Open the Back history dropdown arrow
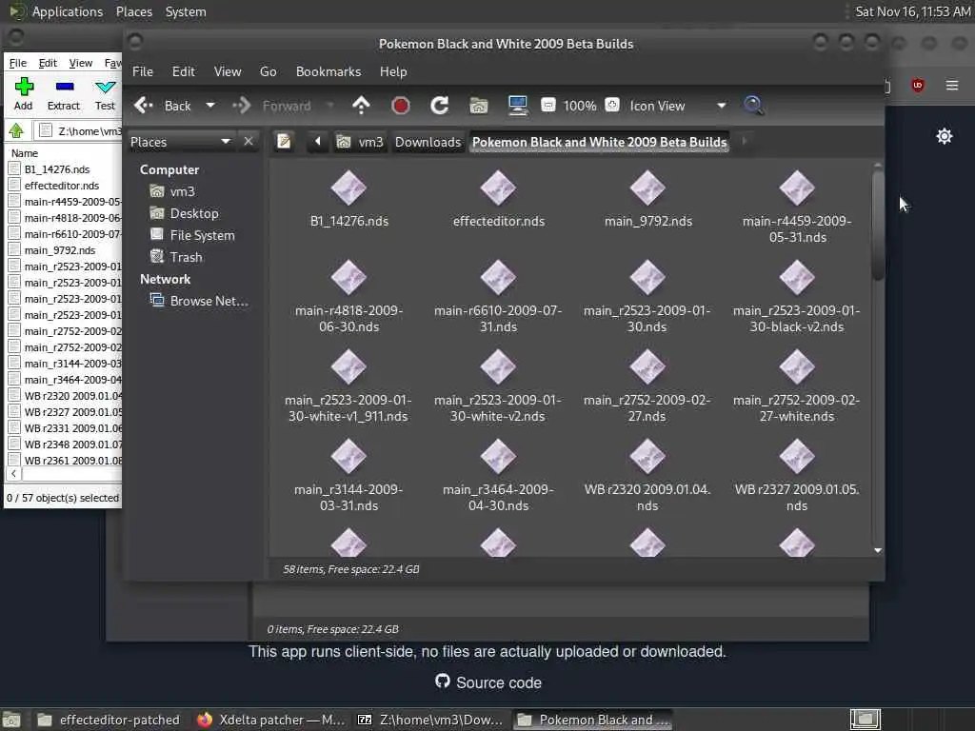 pos(210,105)
